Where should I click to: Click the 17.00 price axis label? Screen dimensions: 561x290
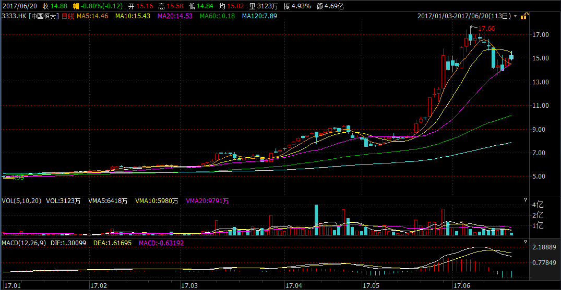pyautogui.click(x=540, y=35)
